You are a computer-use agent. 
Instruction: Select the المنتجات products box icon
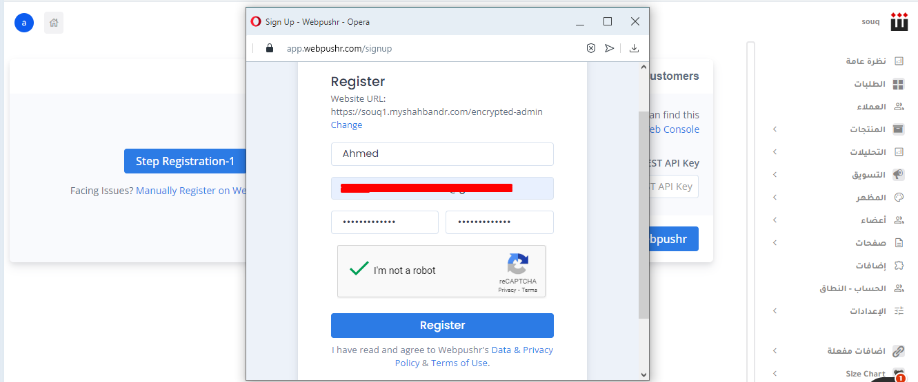click(x=899, y=129)
